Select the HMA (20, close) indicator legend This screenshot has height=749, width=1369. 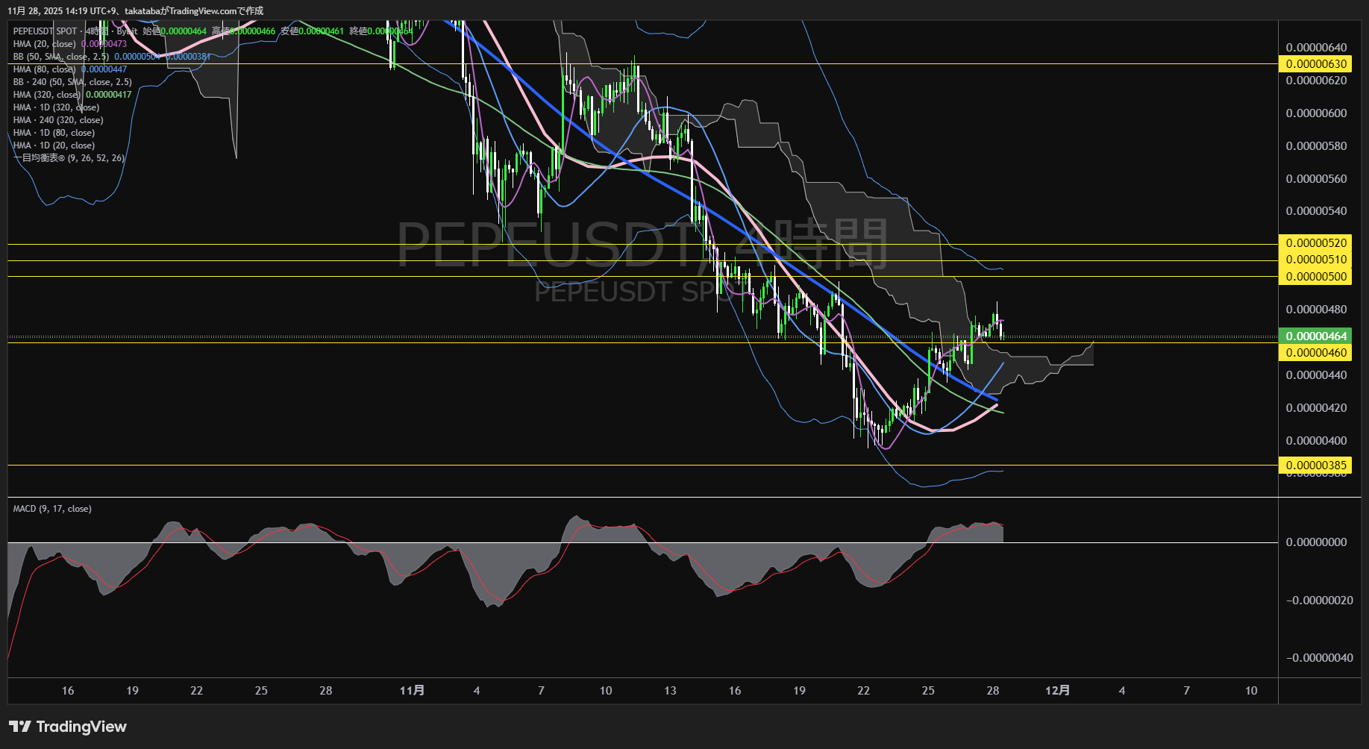(44, 44)
